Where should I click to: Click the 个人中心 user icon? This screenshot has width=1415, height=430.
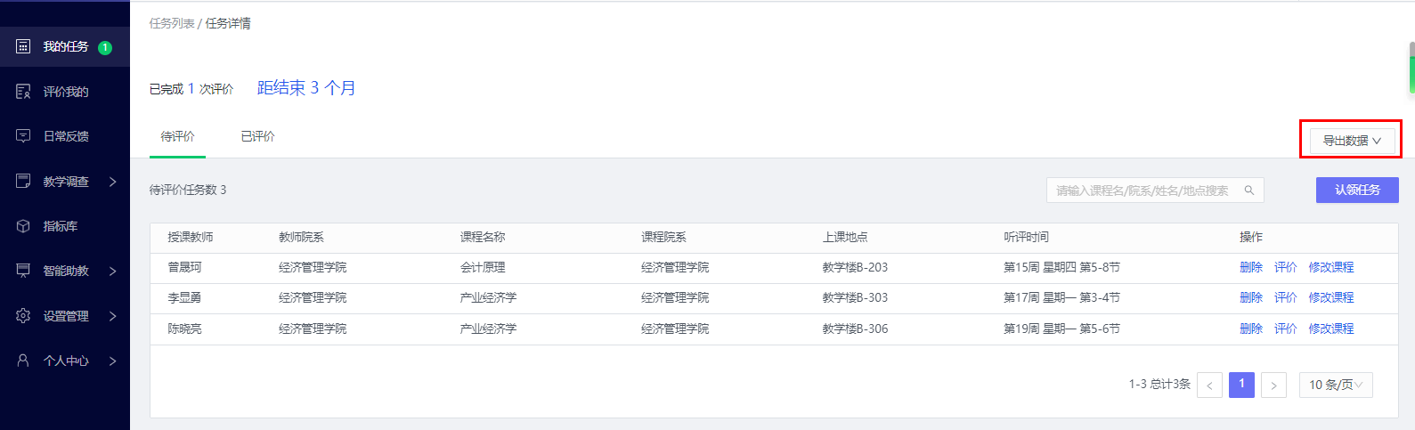[x=24, y=361]
